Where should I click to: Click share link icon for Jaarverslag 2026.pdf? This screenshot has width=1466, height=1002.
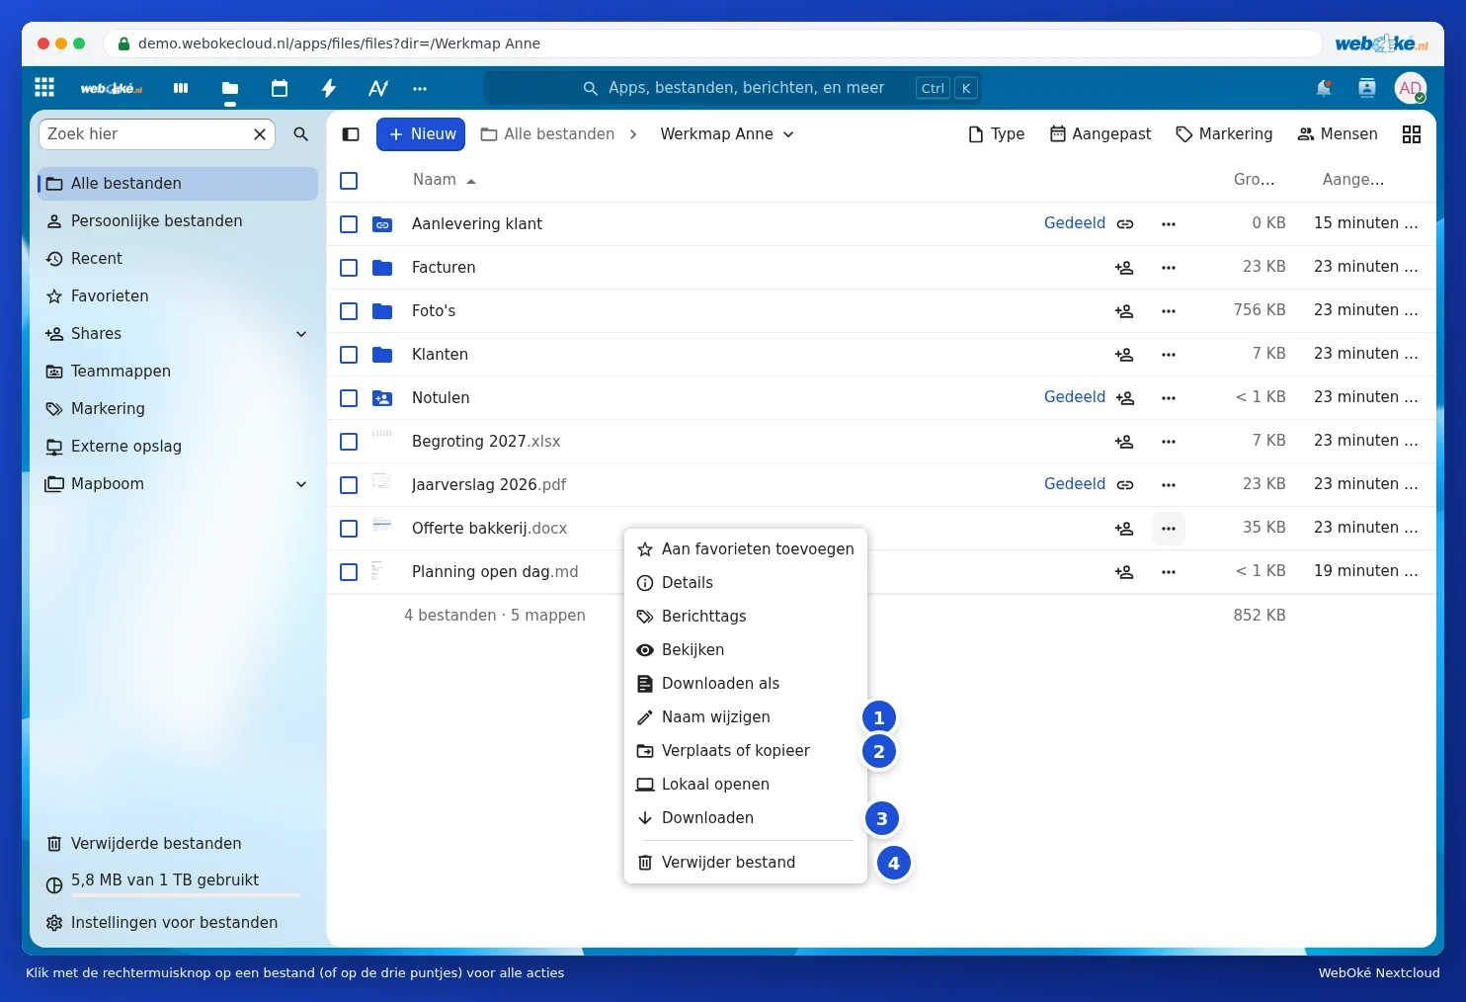1125,485
